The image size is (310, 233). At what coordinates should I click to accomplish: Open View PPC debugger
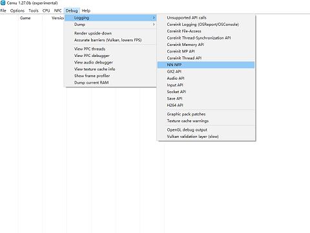(x=110, y=56)
